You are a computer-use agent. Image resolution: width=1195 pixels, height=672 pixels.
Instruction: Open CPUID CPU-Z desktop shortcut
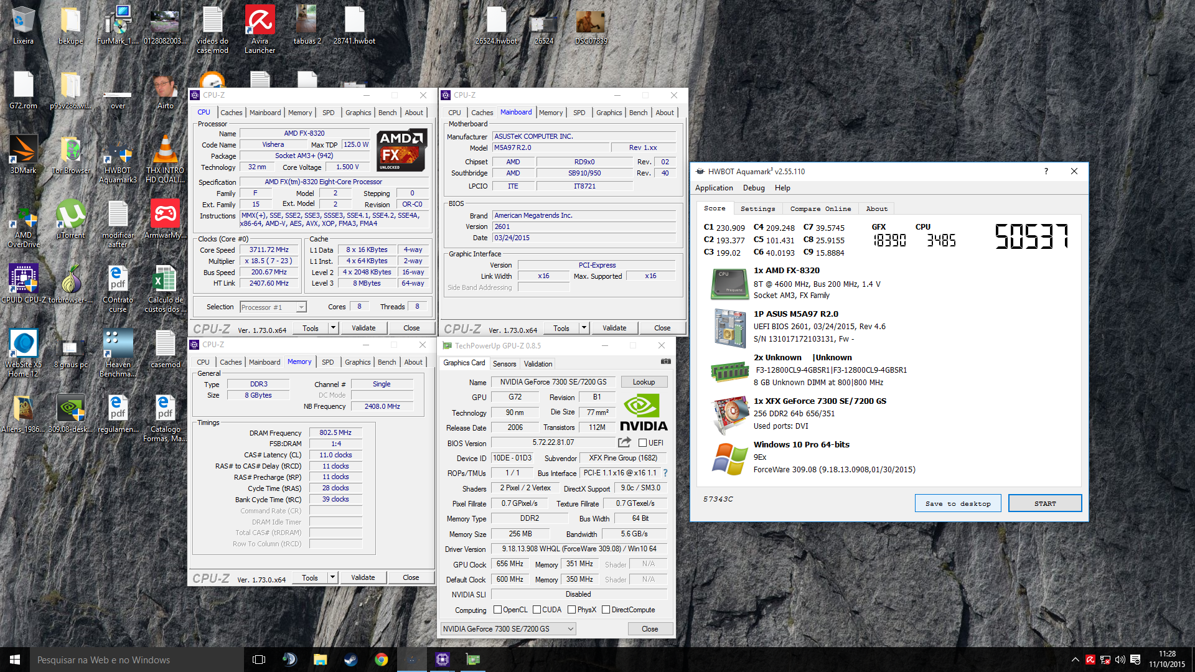coord(23,284)
